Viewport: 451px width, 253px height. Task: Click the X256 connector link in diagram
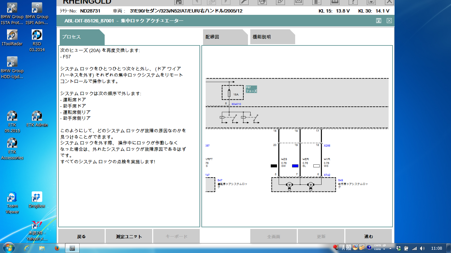327,145
